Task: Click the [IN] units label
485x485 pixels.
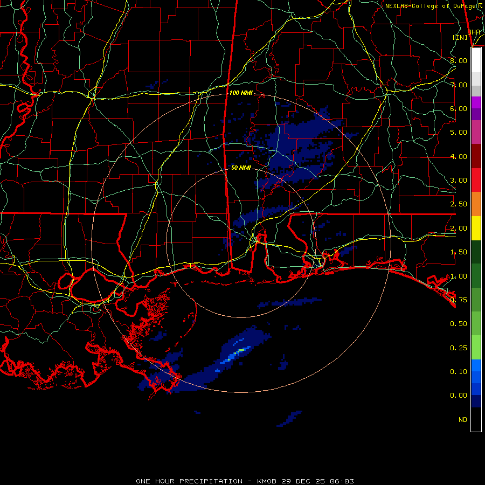Action: (460, 37)
